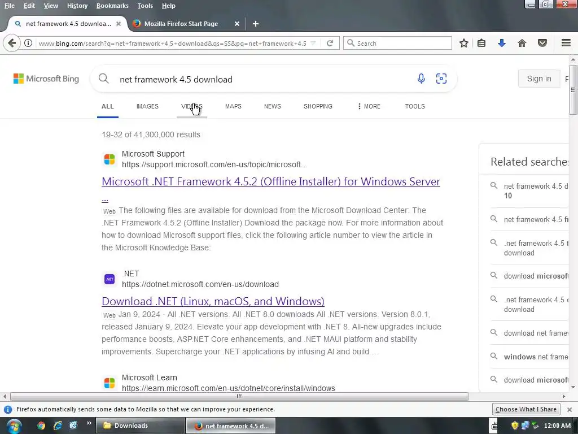The height and width of the screenshot is (434, 578).
Task: Select related search 'windows net frame'
Action: tap(536, 357)
